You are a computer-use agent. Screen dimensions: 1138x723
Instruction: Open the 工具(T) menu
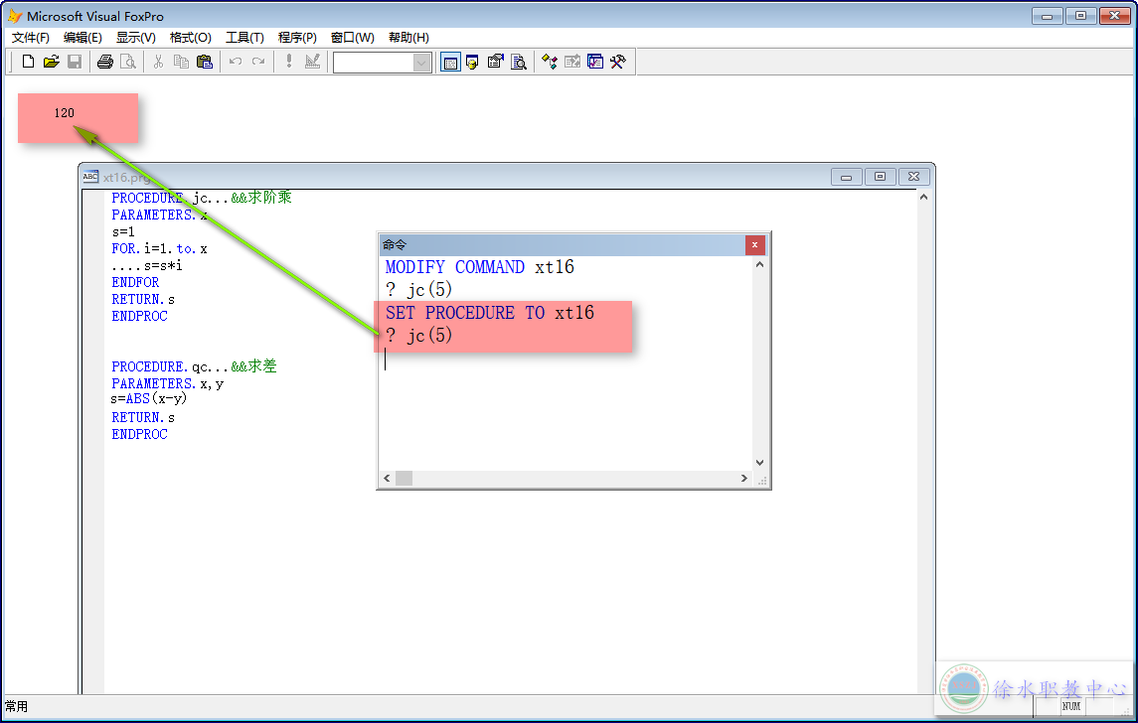(244, 38)
